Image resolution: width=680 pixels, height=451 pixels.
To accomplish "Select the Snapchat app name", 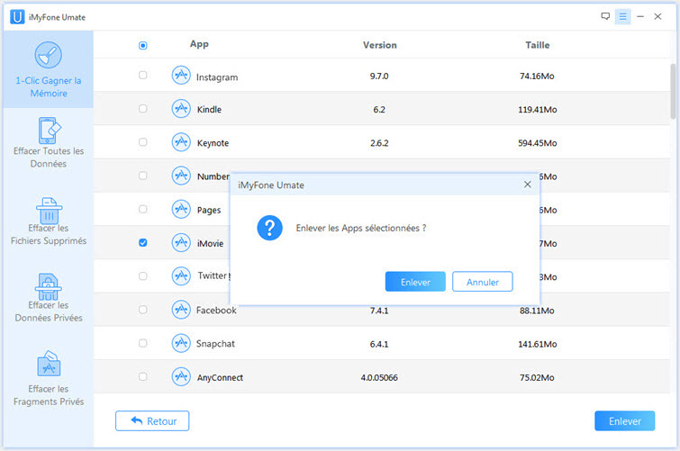I will click(215, 344).
